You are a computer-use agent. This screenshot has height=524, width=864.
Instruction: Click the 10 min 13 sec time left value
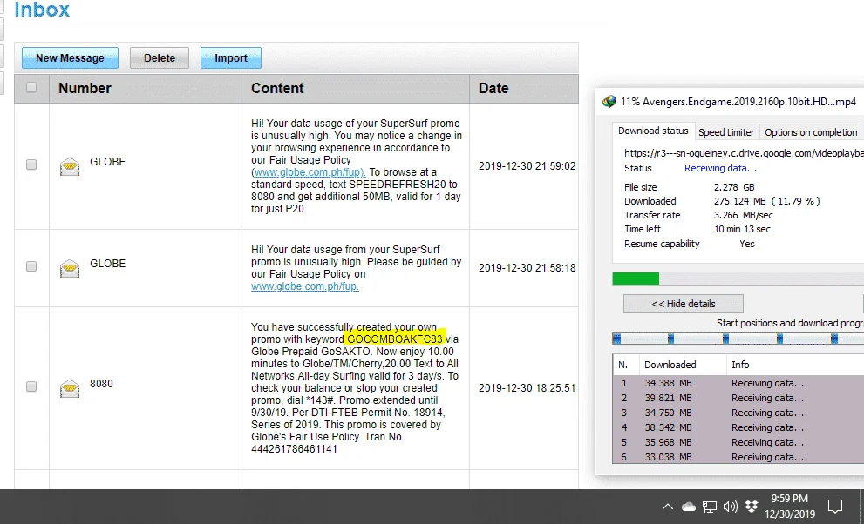(742, 229)
